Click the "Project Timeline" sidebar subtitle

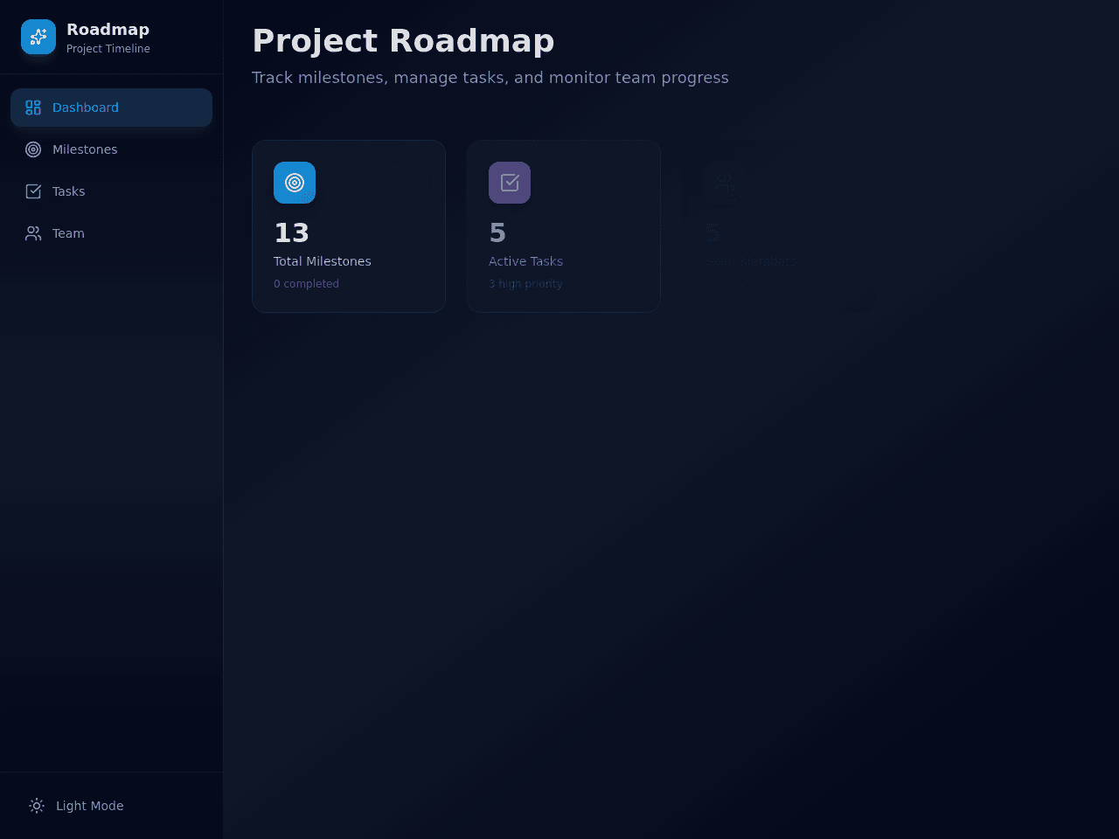click(108, 49)
